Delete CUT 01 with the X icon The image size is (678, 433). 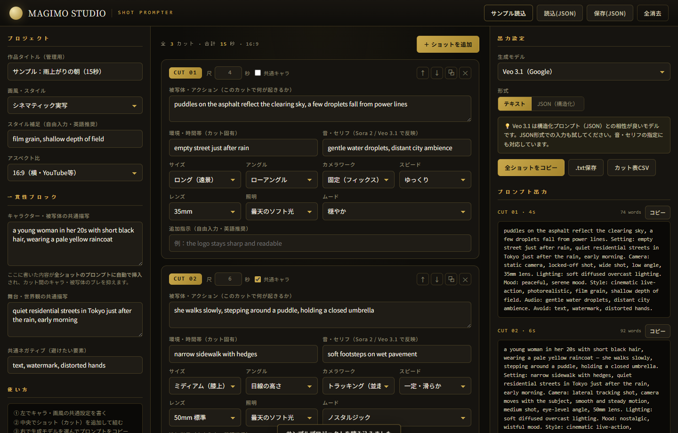465,73
